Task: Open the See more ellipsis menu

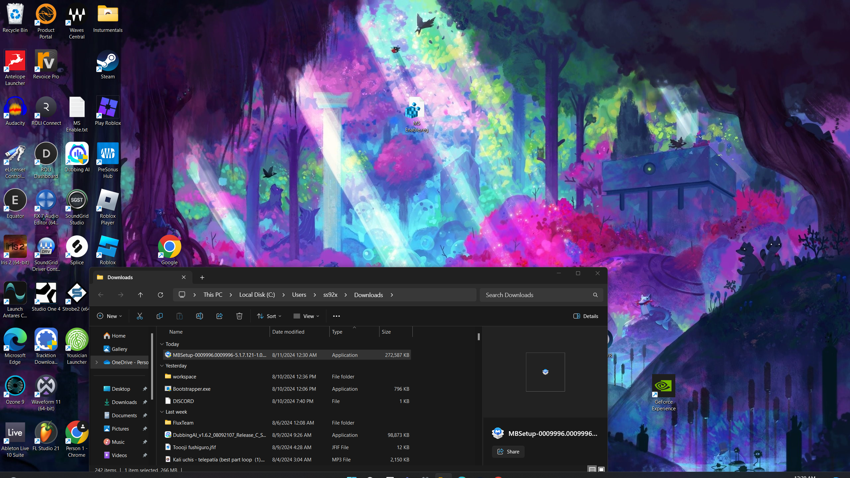Action: click(x=336, y=316)
